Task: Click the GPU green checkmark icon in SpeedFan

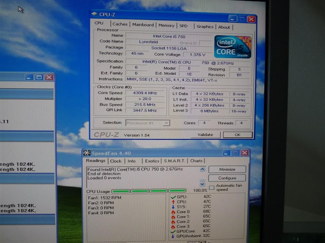Action: [173, 197]
